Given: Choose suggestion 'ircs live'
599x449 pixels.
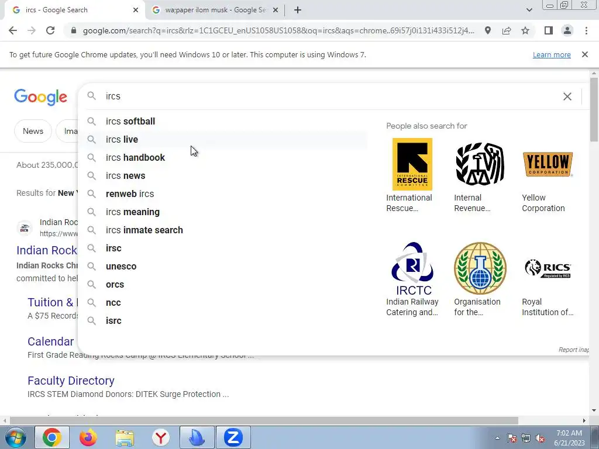Looking at the screenshot, I should coord(222,139).
